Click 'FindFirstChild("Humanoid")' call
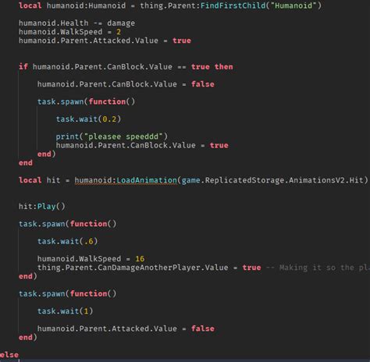The height and width of the screenshot is (362, 370). pos(261,5)
